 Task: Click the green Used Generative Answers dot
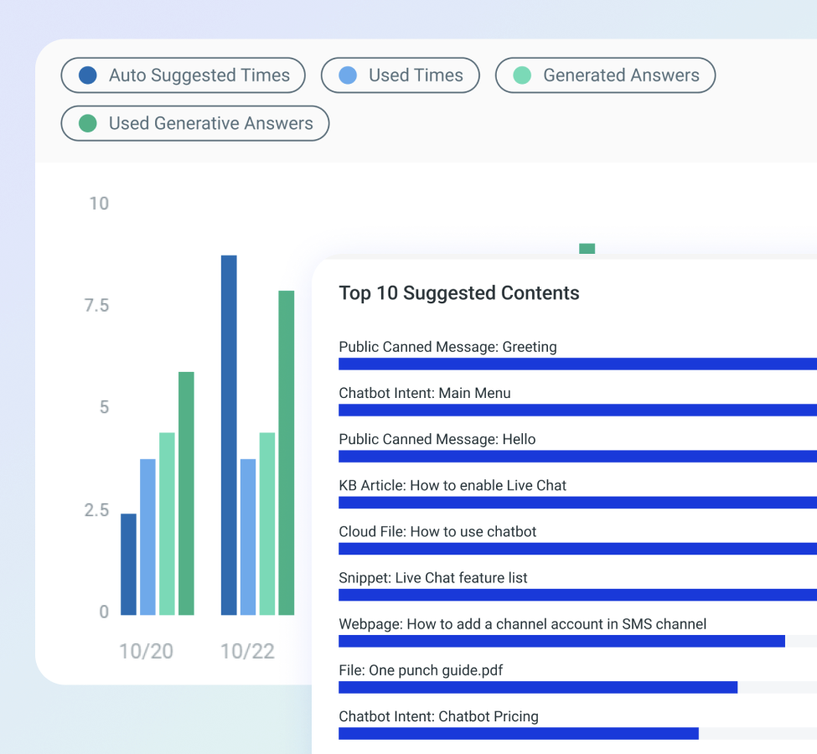[x=87, y=123]
